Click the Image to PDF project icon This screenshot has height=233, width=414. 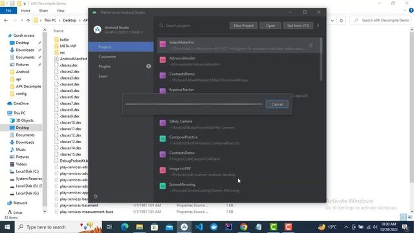[162, 170]
